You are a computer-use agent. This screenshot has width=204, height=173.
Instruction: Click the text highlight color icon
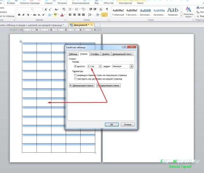tap(56, 15)
